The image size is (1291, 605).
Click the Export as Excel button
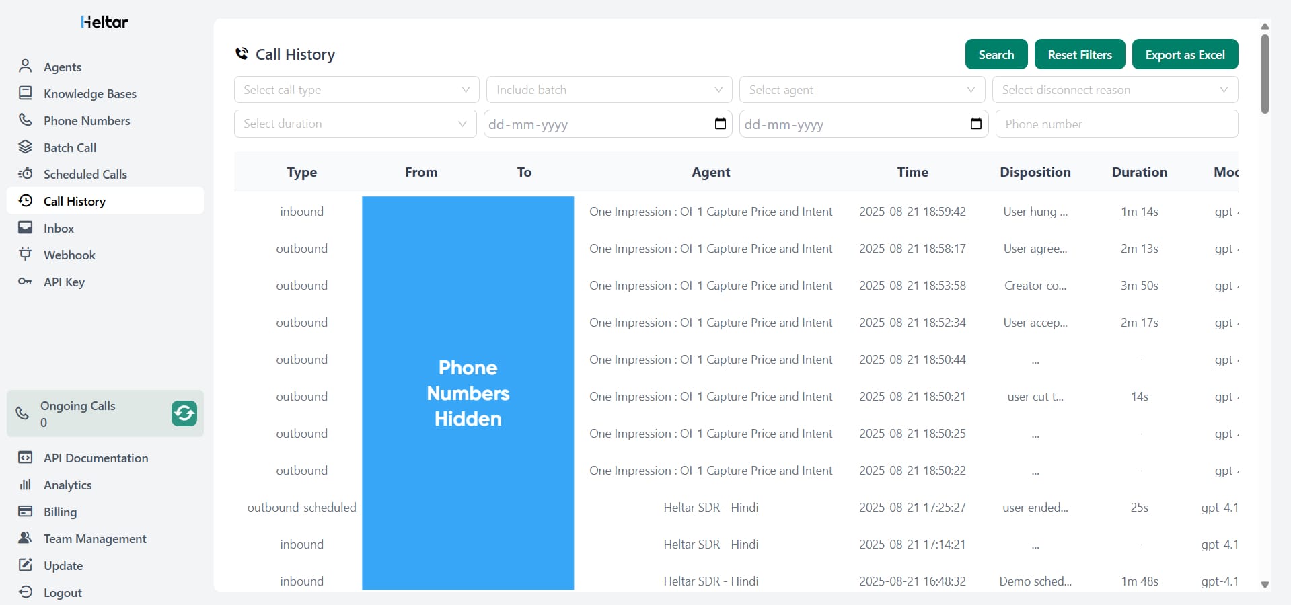coord(1185,54)
